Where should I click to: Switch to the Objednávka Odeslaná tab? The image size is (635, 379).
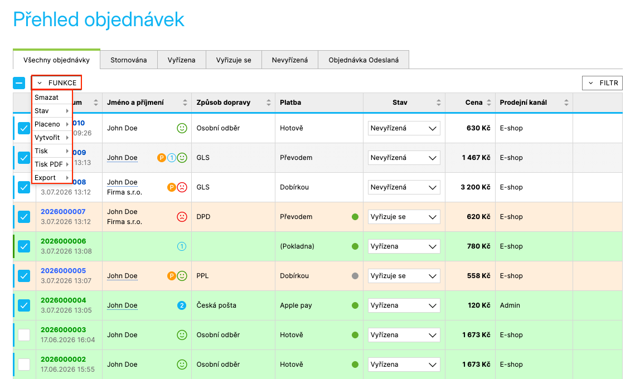point(363,60)
